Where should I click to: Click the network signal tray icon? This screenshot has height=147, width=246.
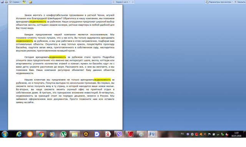pos(218,134)
